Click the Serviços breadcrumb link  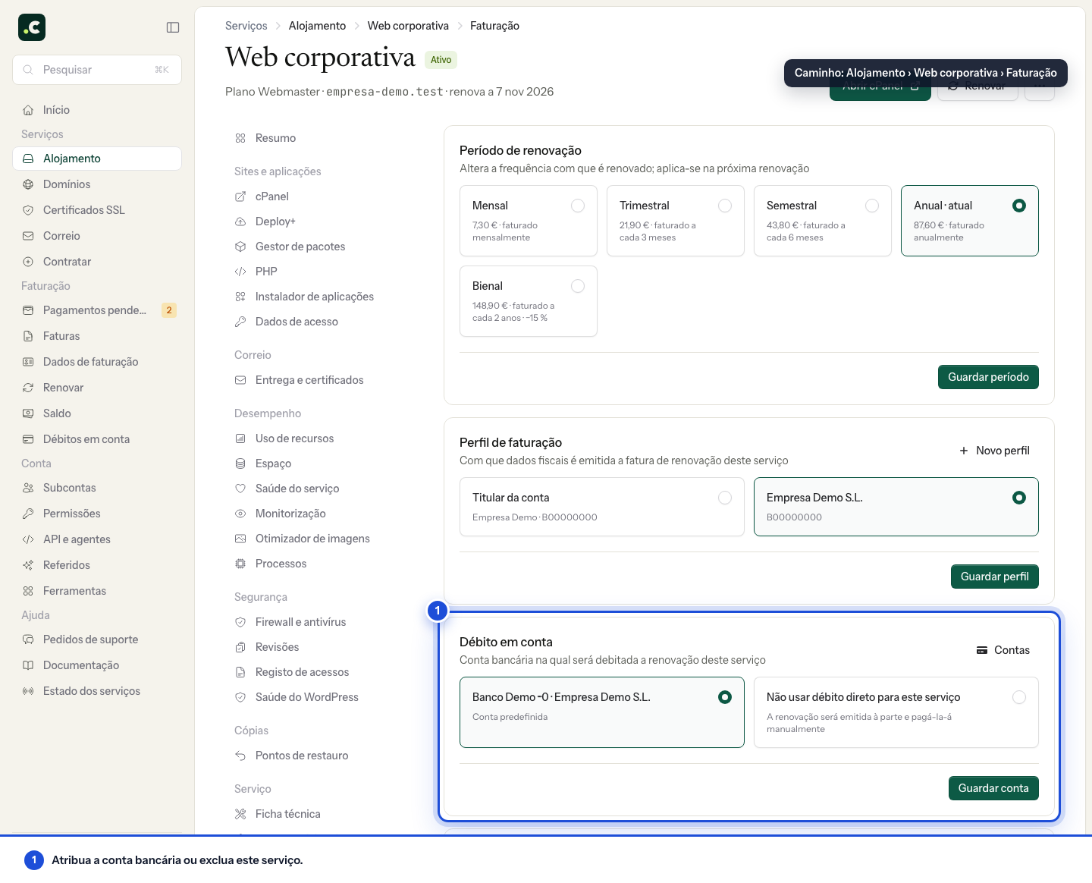[x=246, y=26]
